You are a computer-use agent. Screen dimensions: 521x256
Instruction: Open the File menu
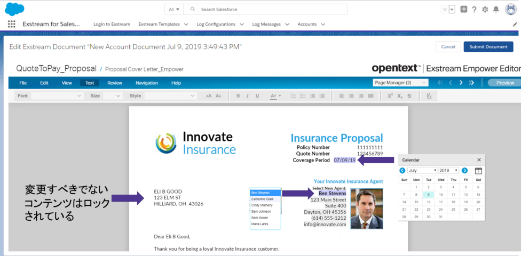(x=23, y=83)
